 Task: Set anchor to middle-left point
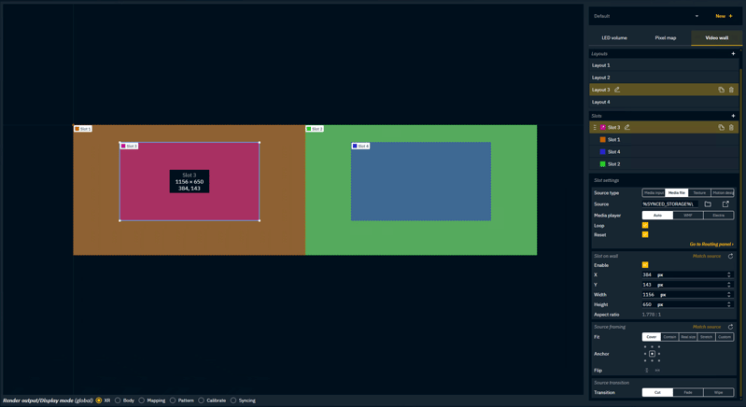click(x=645, y=354)
